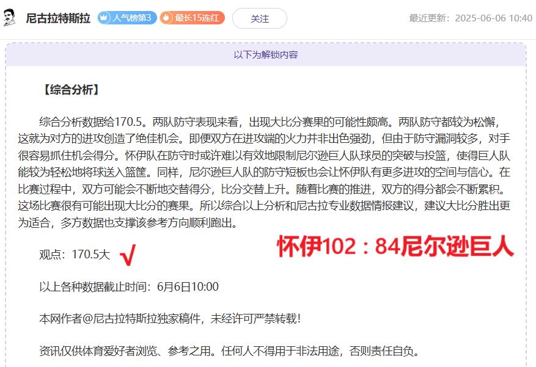The width and height of the screenshot is (536, 367).
Task: Click the line starting 为适合，多方数据也支撑
Action: [128, 223]
